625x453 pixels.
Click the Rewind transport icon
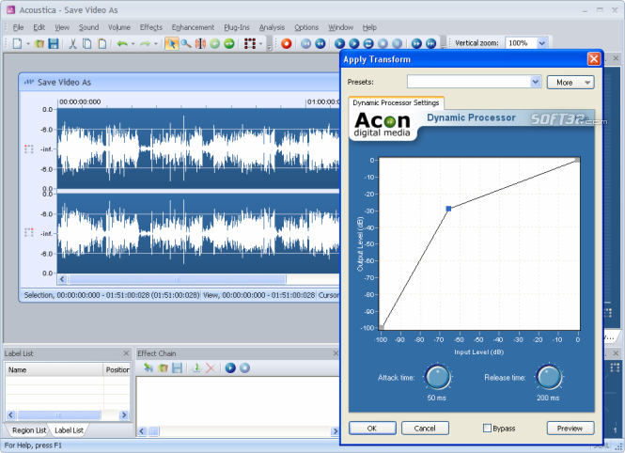click(x=320, y=43)
